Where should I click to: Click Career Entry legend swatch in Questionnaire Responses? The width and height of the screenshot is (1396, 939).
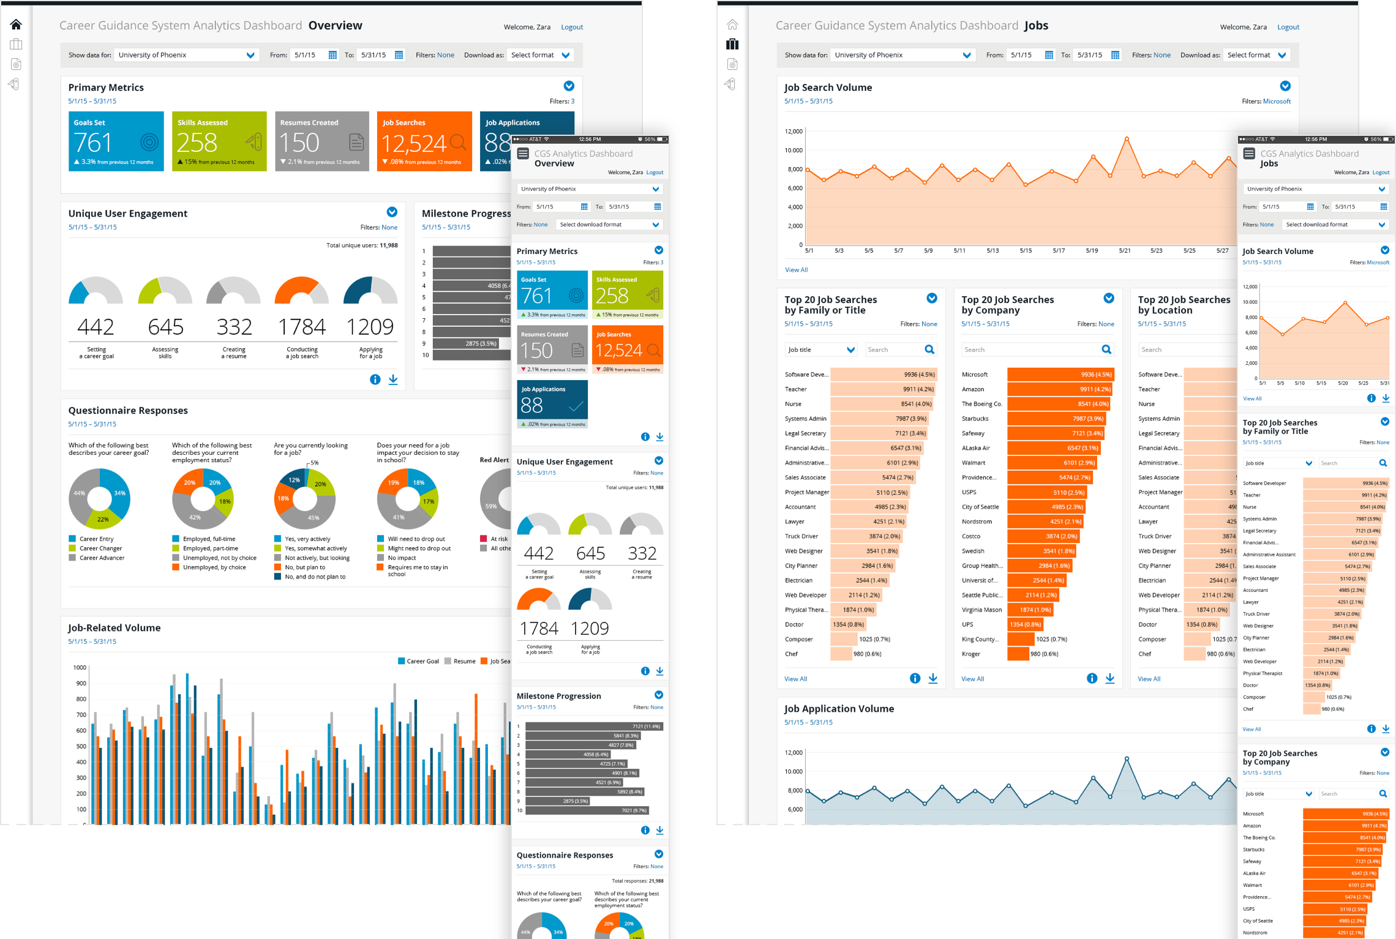point(72,539)
